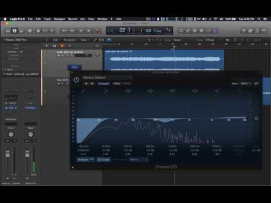
Task: Expand the More disclosure in inspector
Action: [6, 70]
